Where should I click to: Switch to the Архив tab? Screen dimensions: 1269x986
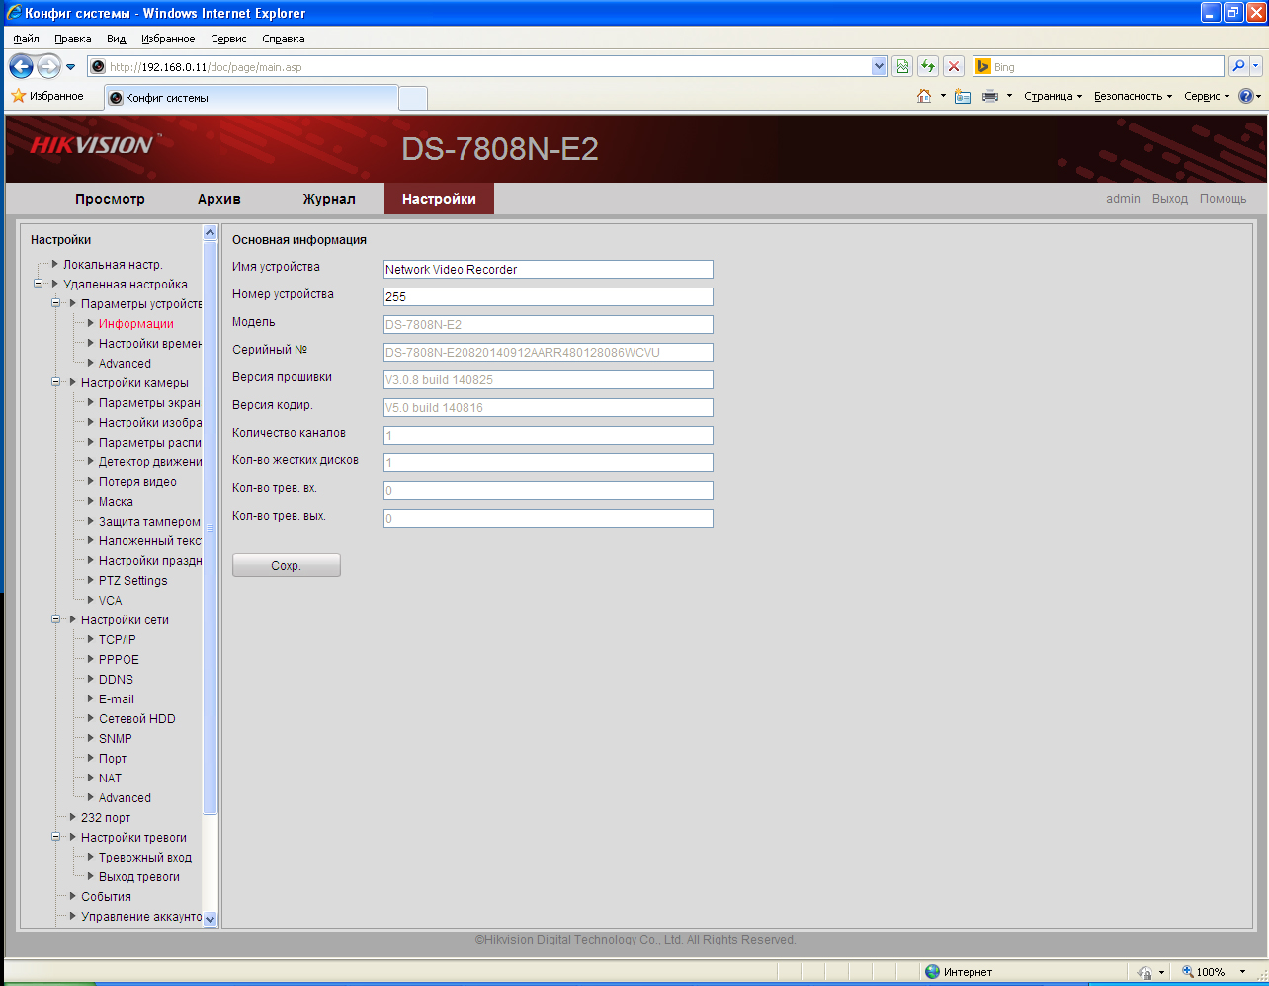click(x=218, y=199)
